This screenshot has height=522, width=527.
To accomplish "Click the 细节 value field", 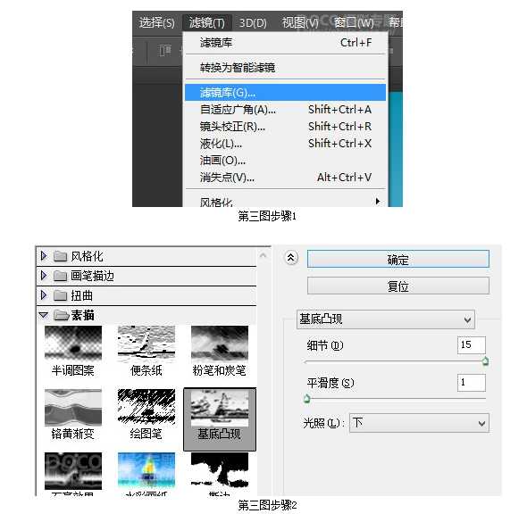I will point(472,345).
